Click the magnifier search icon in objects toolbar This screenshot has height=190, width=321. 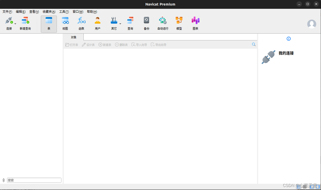click(x=254, y=44)
